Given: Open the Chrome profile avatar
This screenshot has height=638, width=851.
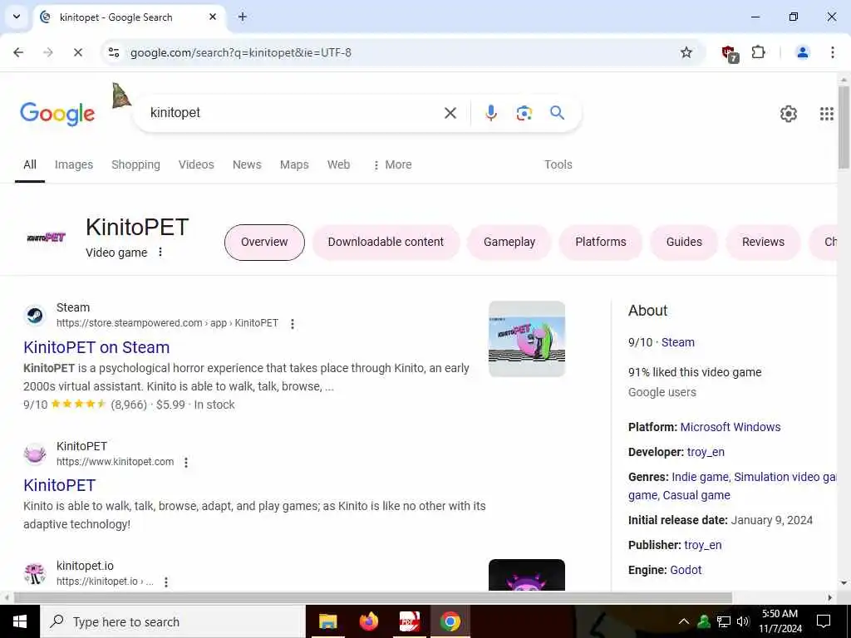Looking at the screenshot, I should pos(802,52).
